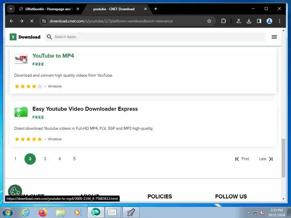
Task: Click the network tray icon
Action: [x=255, y=213]
